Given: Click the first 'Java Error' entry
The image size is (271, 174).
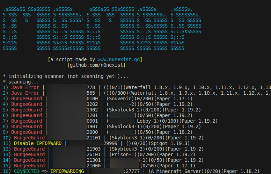Looking at the screenshot, I should pyautogui.click(x=25, y=87).
